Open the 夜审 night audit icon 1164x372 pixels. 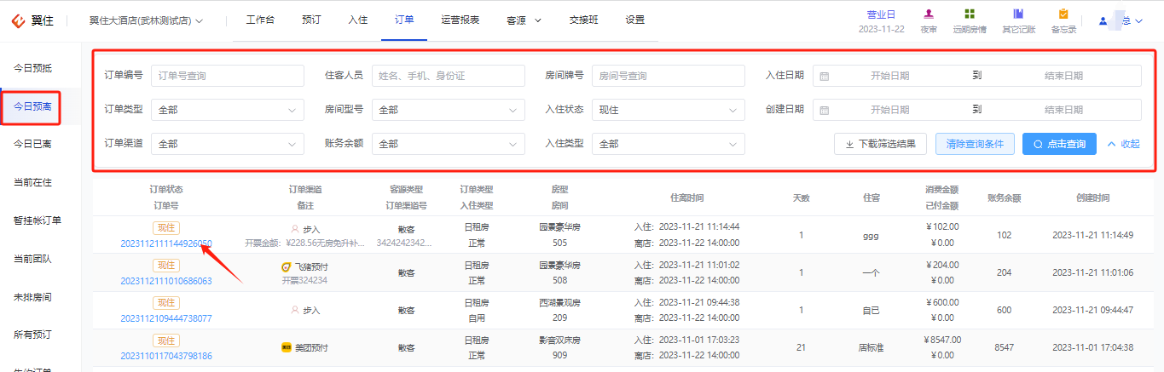click(x=929, y=14)
